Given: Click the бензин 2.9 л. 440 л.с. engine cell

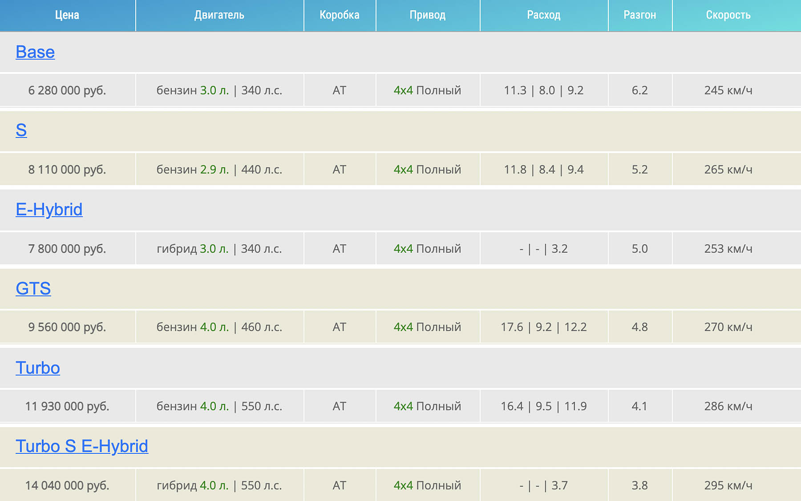Looking at the screenshot, I should click(x=219, y=170).
